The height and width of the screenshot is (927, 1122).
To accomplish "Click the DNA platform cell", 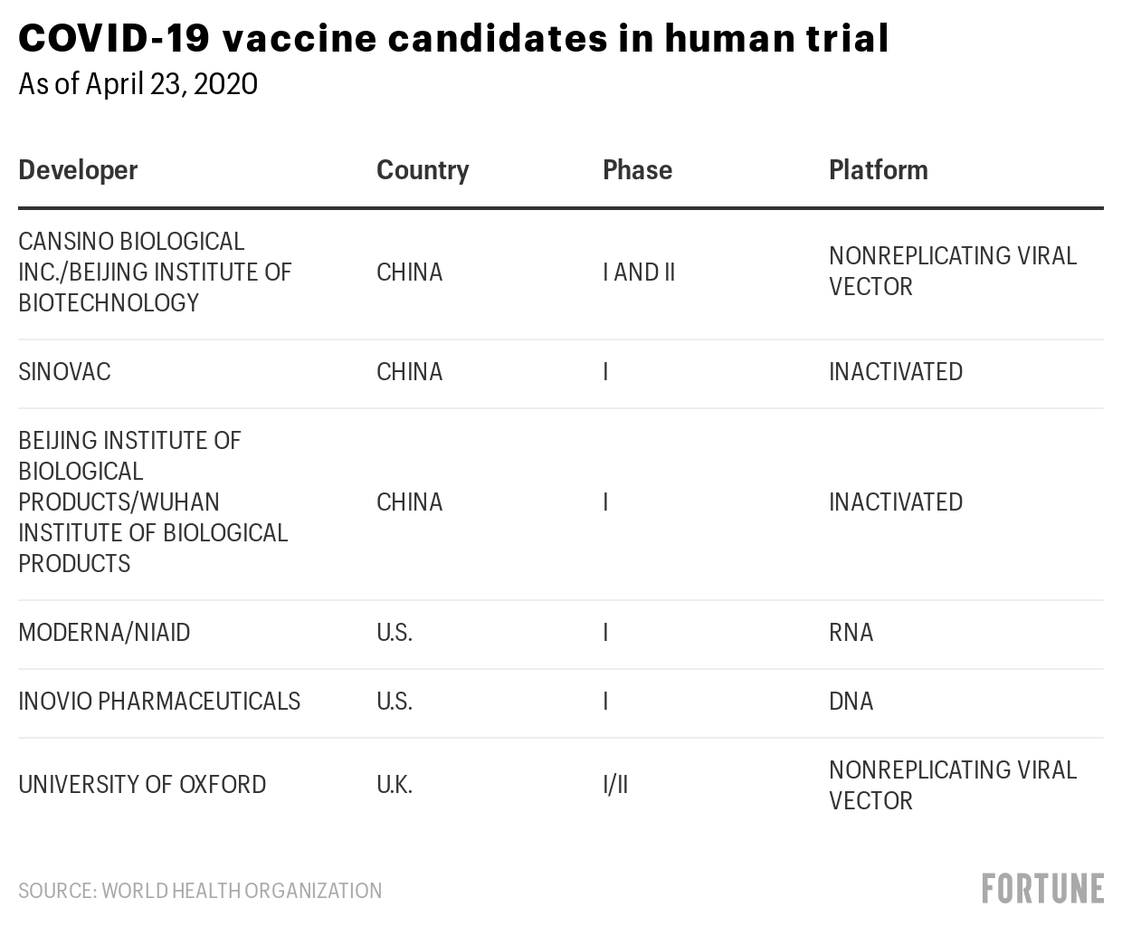I will (x=851, y=702).
